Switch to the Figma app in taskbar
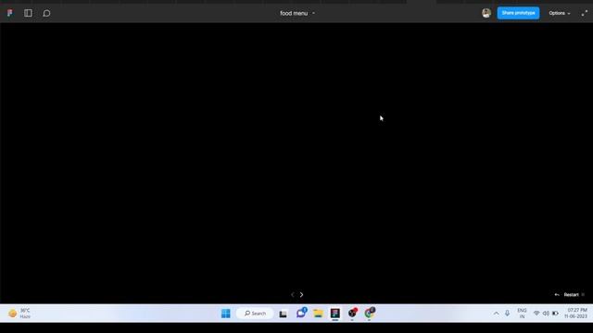Image resolution: width=593 pixels, height=333 pixels. 335,314
